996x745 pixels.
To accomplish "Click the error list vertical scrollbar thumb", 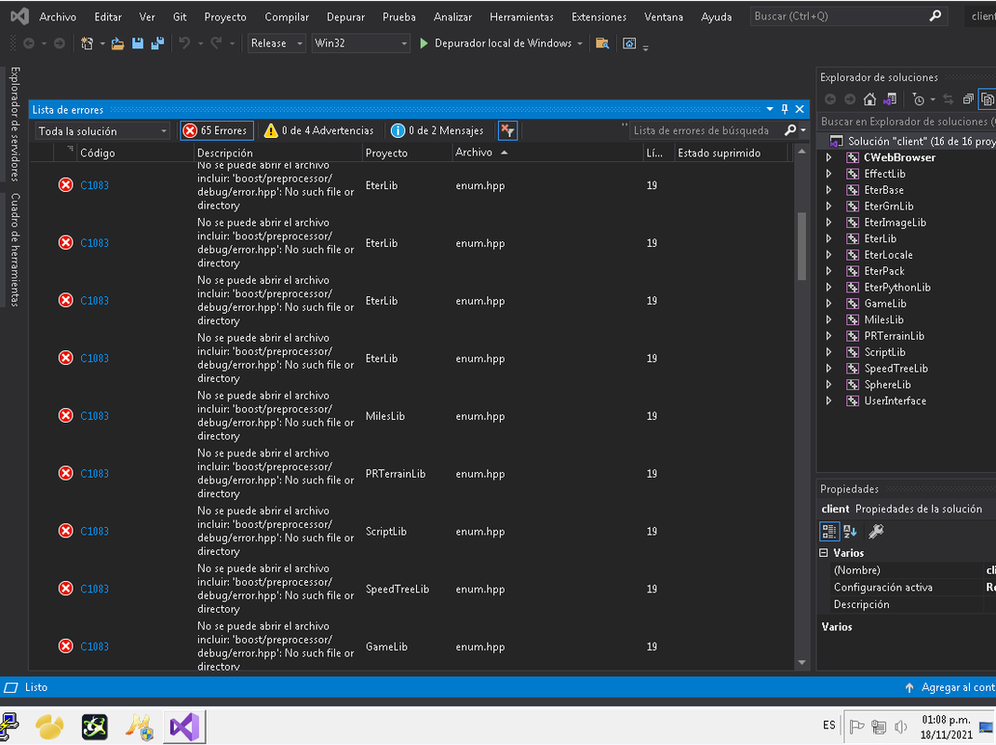I will 801,246.
